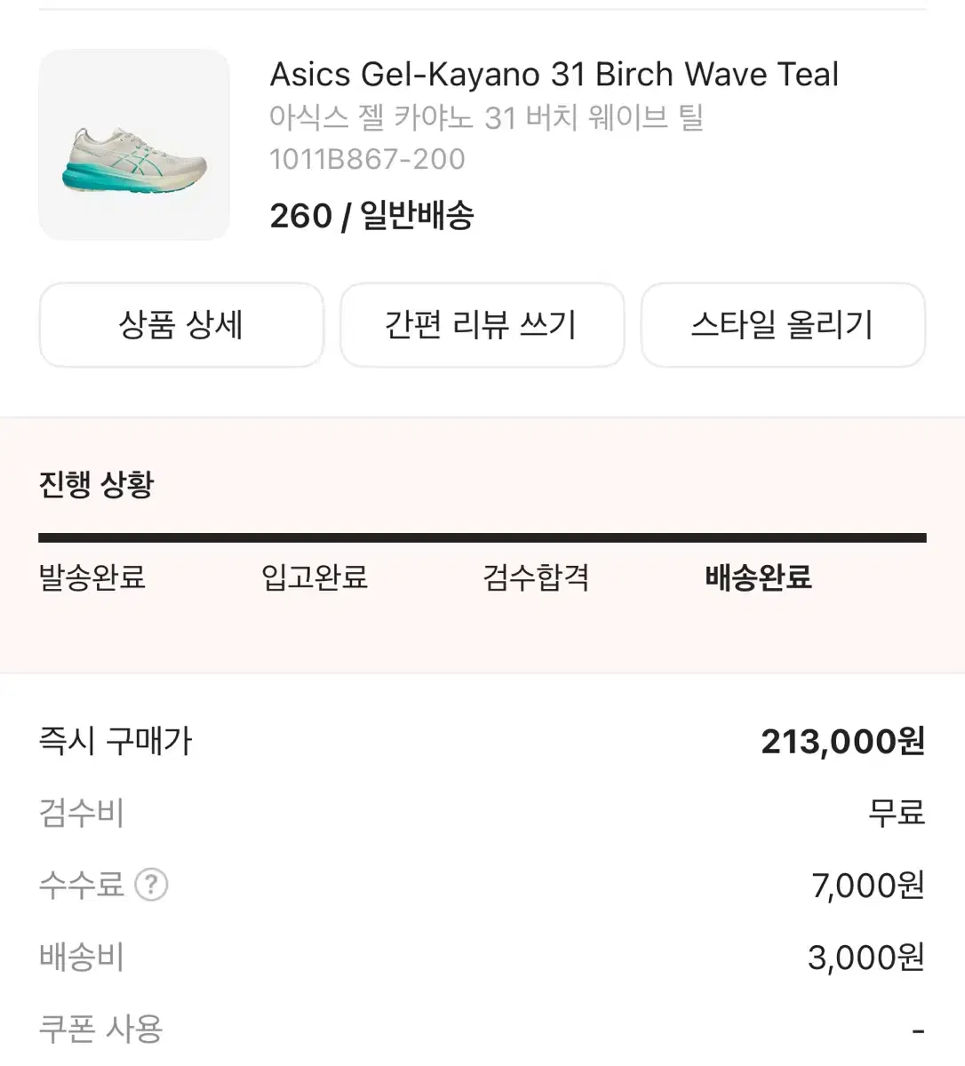965x1066 pixels.
Task: Tap the 스타일 올리기 button
Action: click(x=783, y=325)
